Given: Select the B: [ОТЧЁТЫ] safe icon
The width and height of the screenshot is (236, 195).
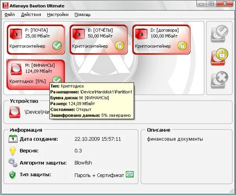Looking at the screenshot, I should click(78, 34).
